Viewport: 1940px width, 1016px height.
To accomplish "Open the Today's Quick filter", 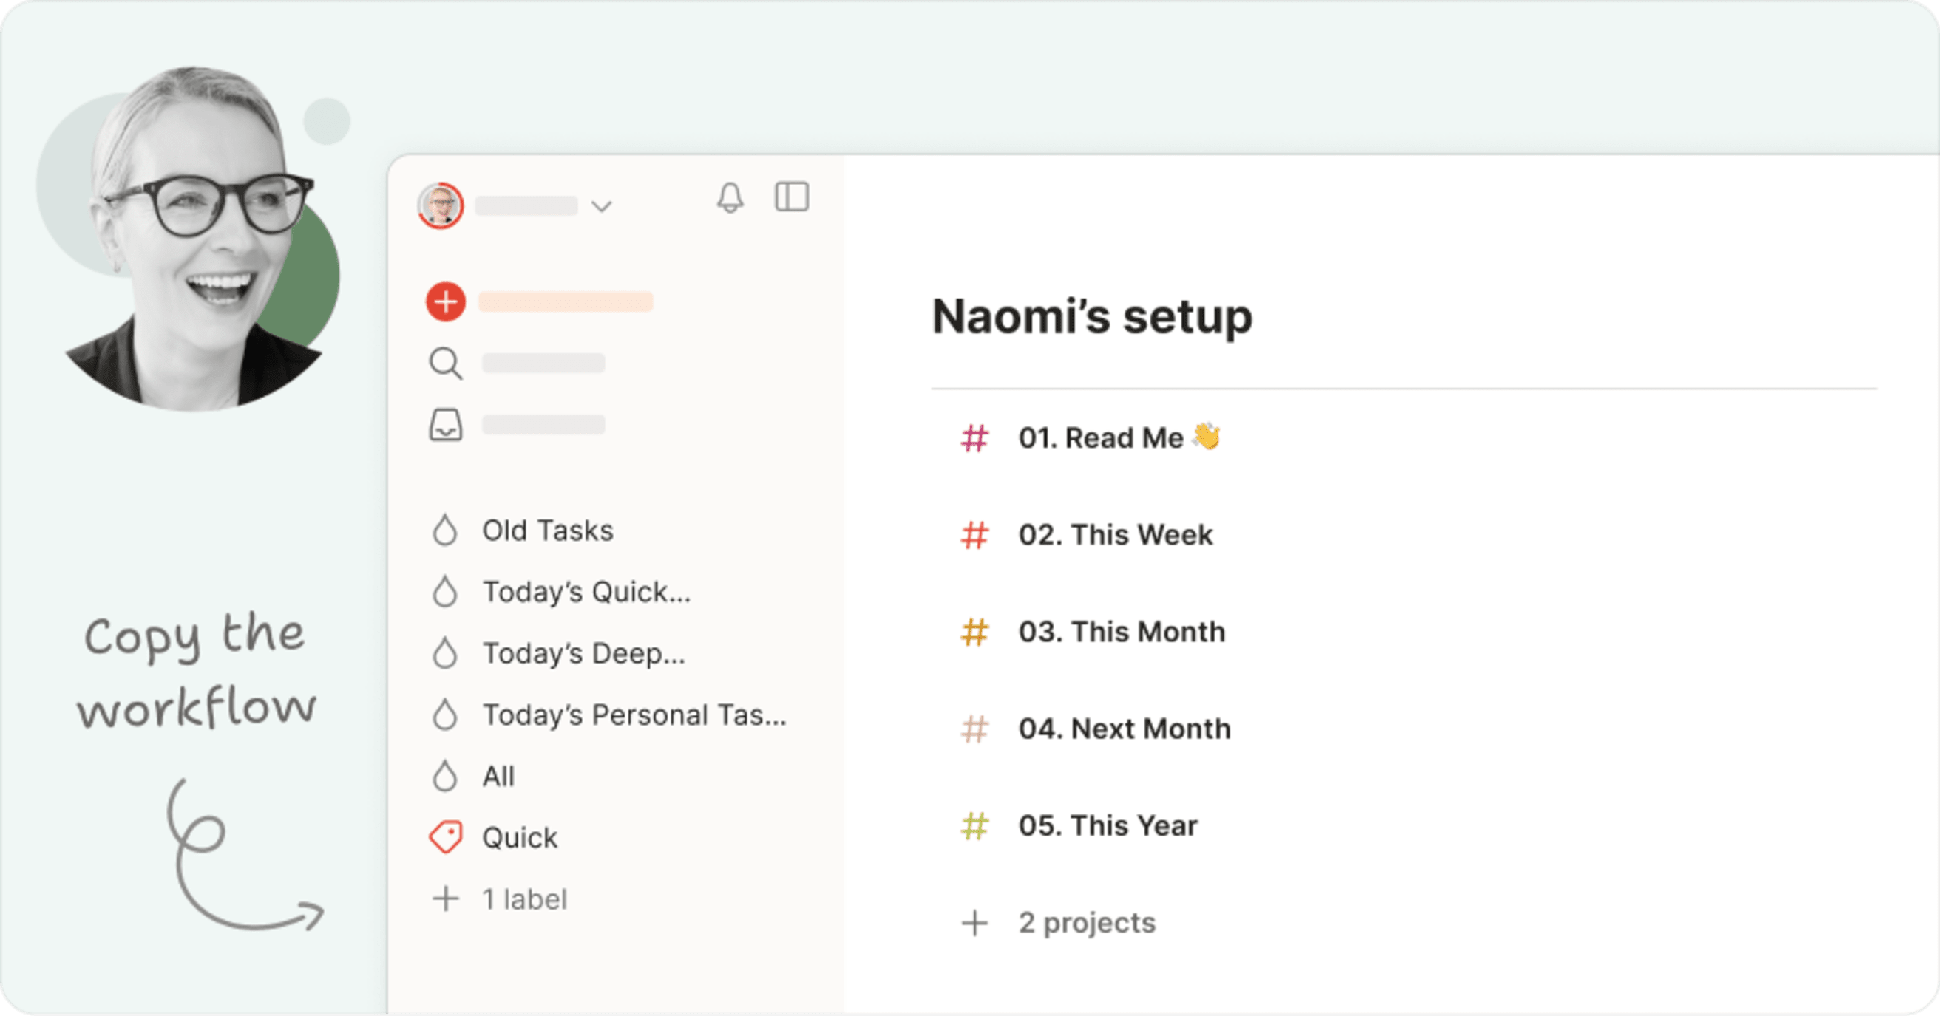I will pos(586,593).
